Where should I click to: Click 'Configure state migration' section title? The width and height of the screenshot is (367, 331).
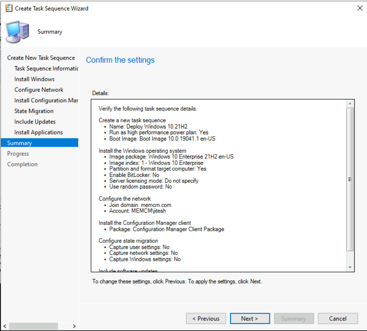(128, 241)
